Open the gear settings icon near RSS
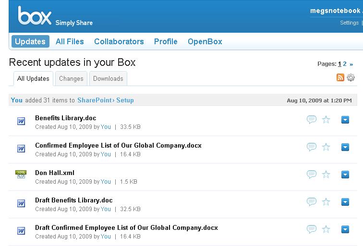Image resolution: width=363 pixels, height=251 pixels. point(351,77)
